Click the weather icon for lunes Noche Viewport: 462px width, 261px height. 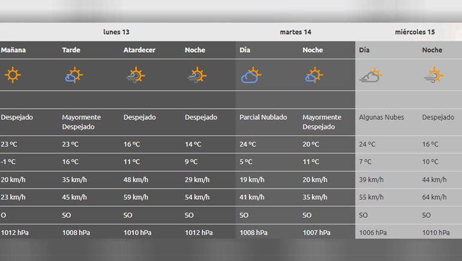(x=196, y=76)
